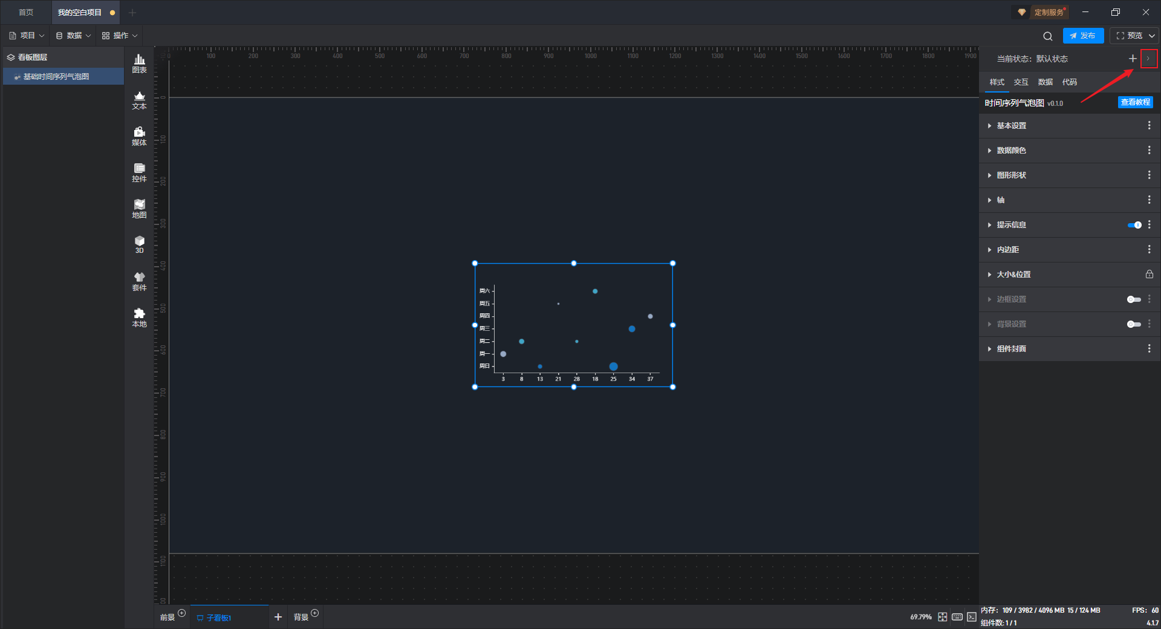Screen dimensions: 1161x629
Task: Open the 媒体 media component category
Action: click(x=139, y=136)
